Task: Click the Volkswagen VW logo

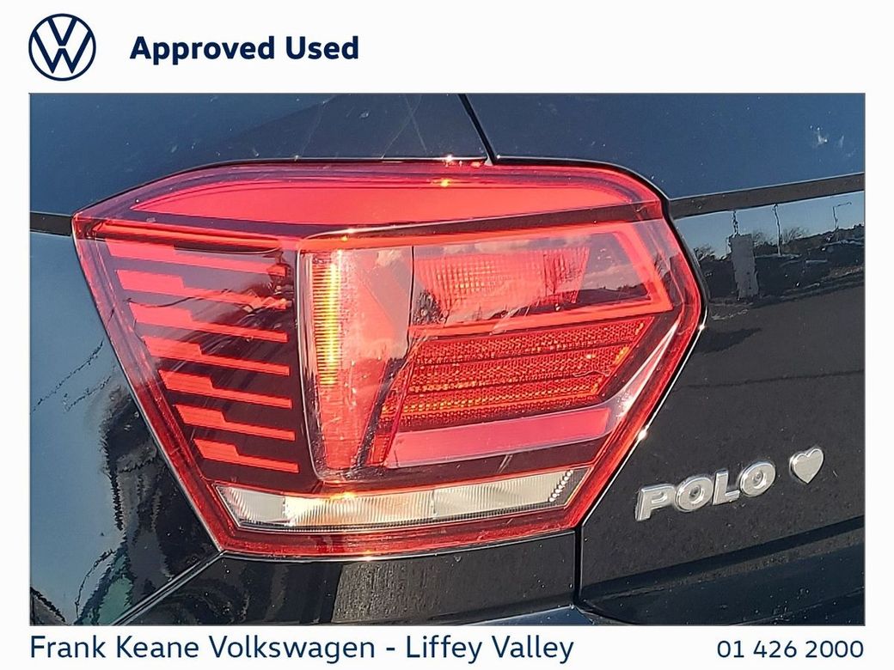Action: 62,47
